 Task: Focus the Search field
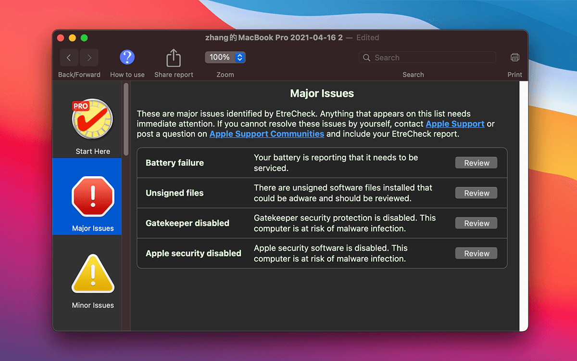[427, 58]
